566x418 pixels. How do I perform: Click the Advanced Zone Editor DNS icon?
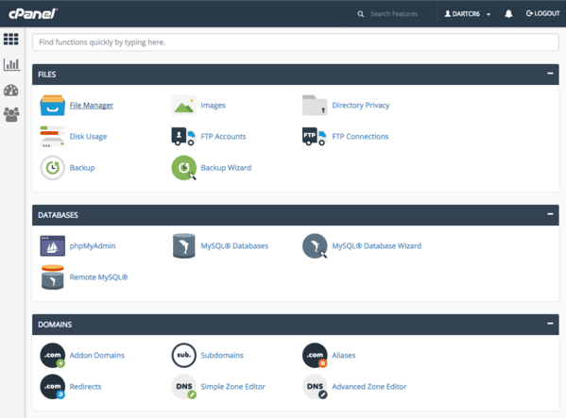click(315, 387)
